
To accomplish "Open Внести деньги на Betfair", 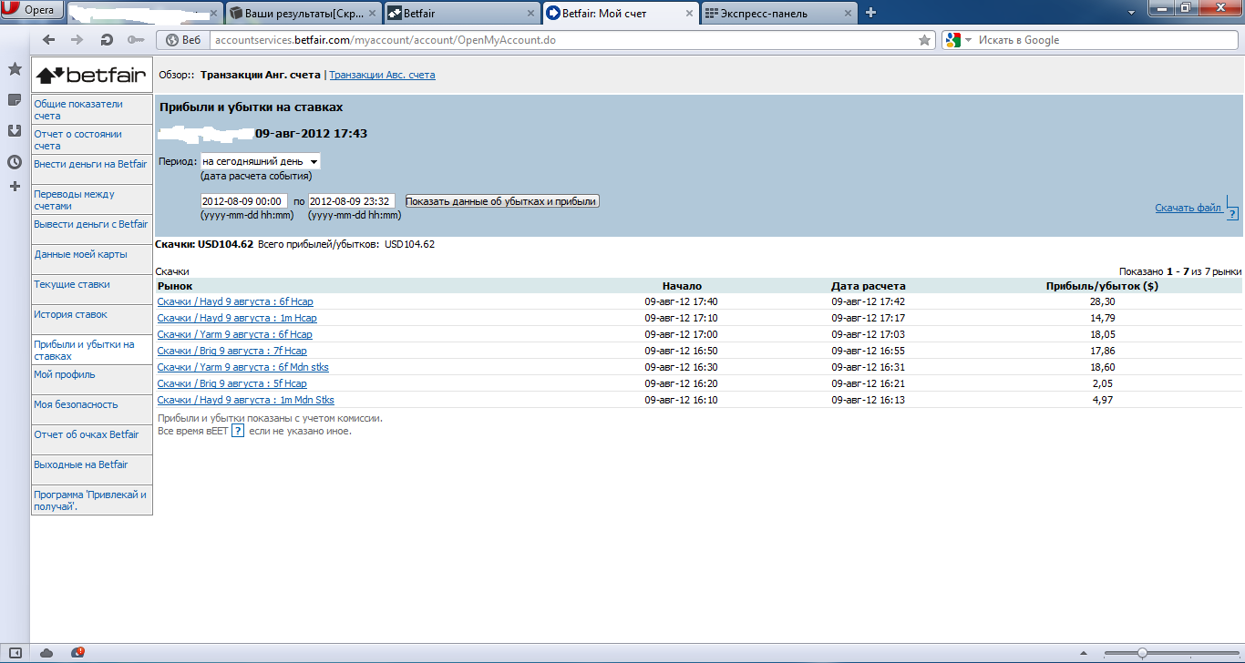I will pos(91,169).
